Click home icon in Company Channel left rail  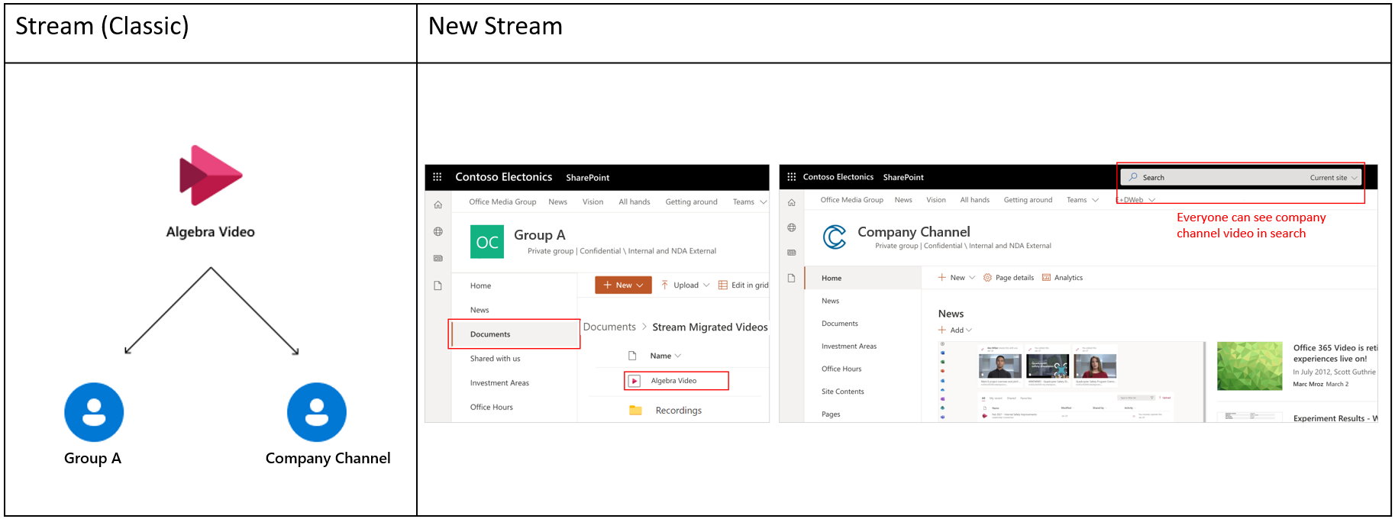point(792,202)
